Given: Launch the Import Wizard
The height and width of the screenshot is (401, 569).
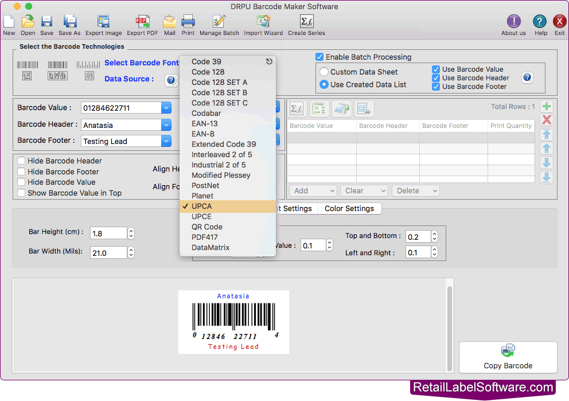Looking at the screenshot, I should pos(263,23).
